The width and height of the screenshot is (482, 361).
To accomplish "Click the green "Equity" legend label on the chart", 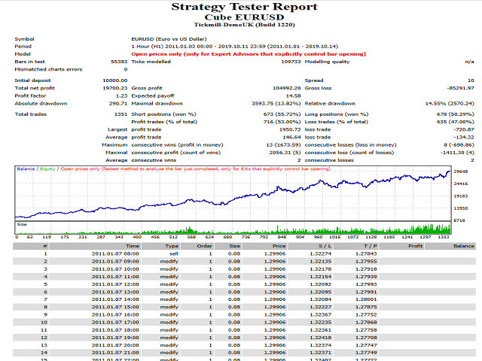I will coord(47,168).
